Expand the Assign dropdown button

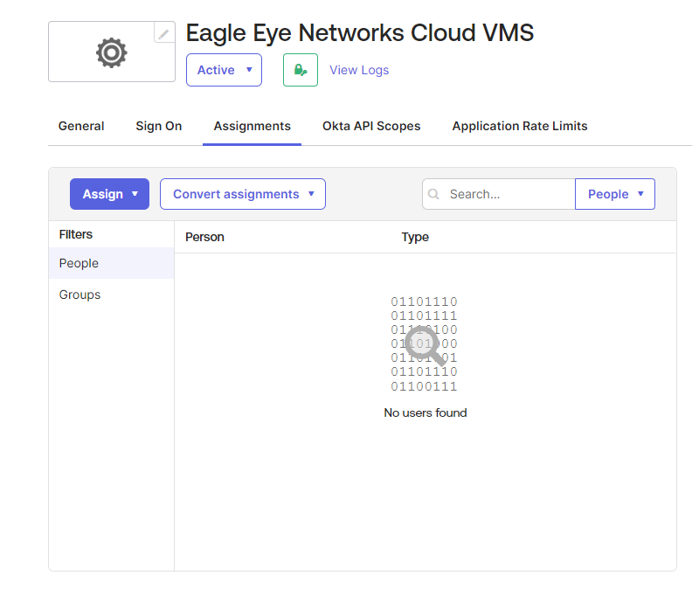pyautogui.click(x=109, y=194)
